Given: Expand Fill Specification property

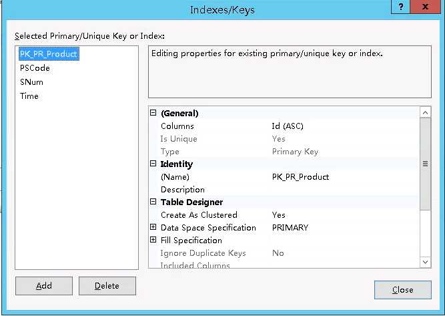Looking at the screenshot, I should (x=153, y=241).
